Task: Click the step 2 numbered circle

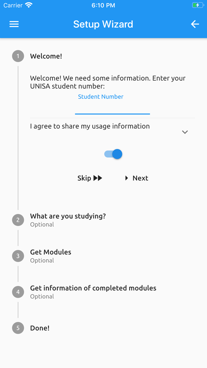Action: pyautogui.click(x=18, y=220)
